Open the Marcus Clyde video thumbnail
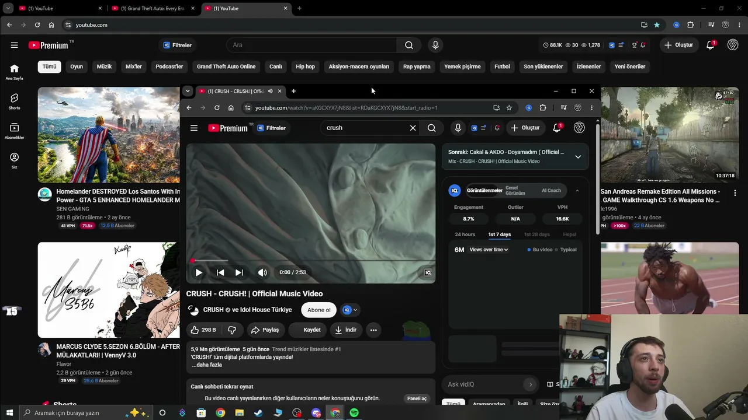This screenshot has width=748, height=420. point(109,290)
